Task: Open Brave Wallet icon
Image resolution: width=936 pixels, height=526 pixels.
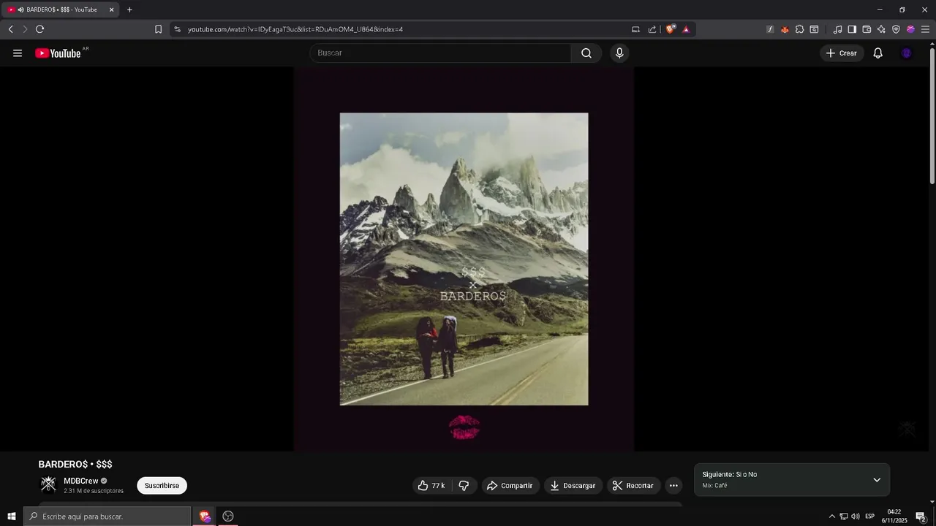Action: point(867,29)
